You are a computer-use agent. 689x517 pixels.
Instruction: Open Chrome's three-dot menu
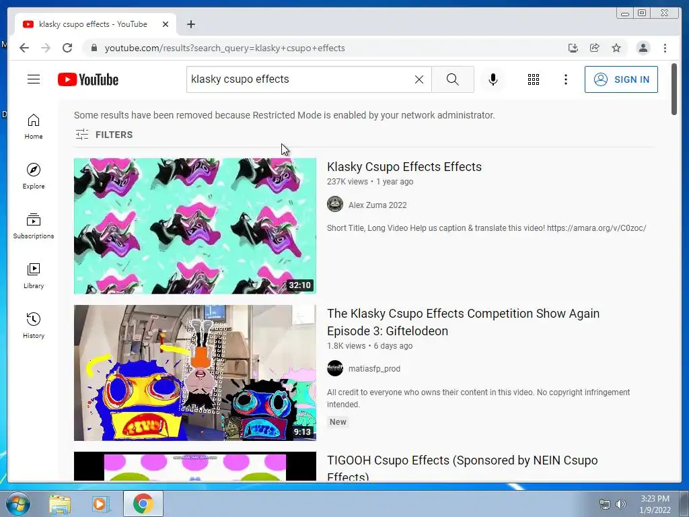point(665,48)
